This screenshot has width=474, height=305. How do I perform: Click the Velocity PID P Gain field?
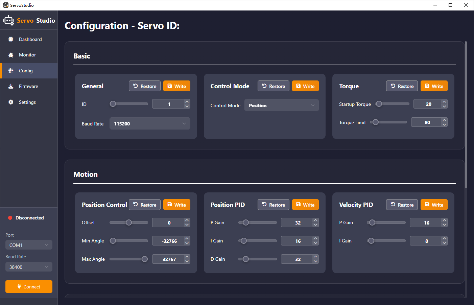coord(426,222)
